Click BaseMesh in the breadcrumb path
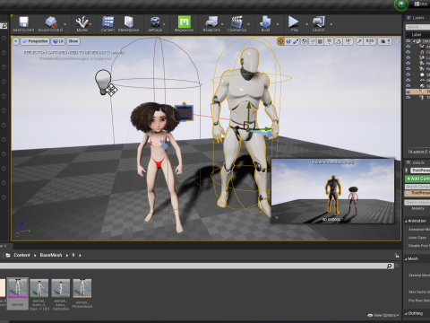Screen dimensions: 430x323 pos(51,255)
